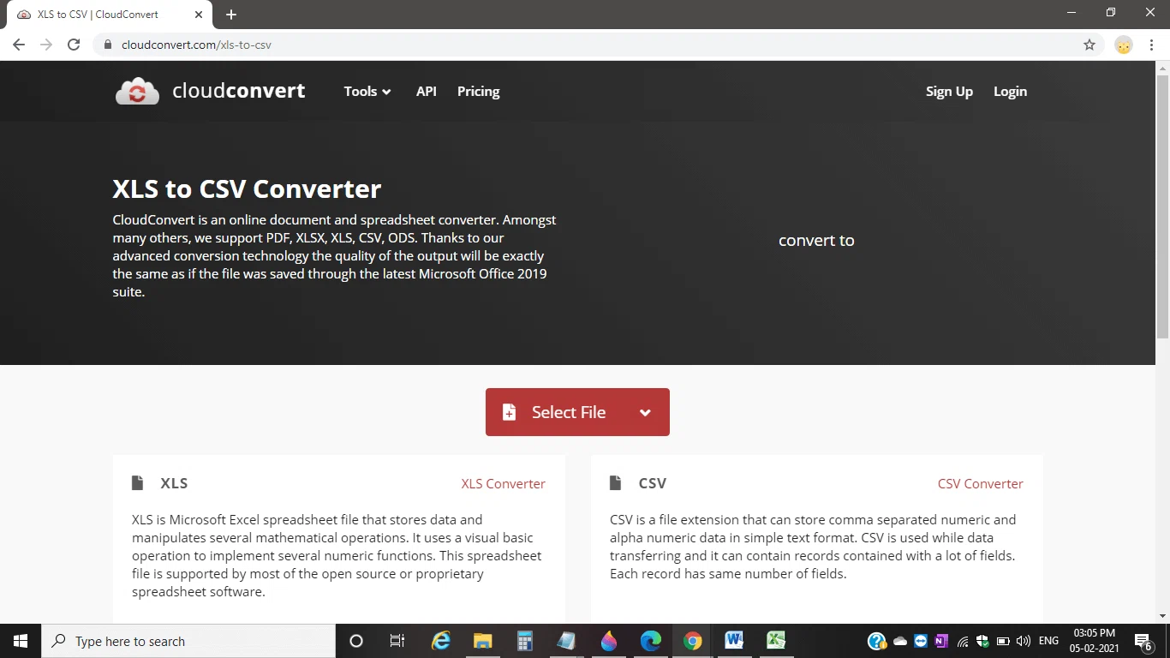Screen dimensions: 1170x658
Task: Close the CloudConvert browser tab
Action: (x=198, y=15)
